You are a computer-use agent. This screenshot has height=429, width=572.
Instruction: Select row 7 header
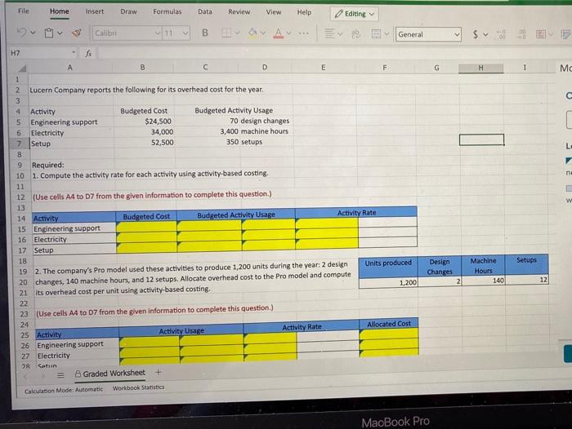[x=19, y=144]
